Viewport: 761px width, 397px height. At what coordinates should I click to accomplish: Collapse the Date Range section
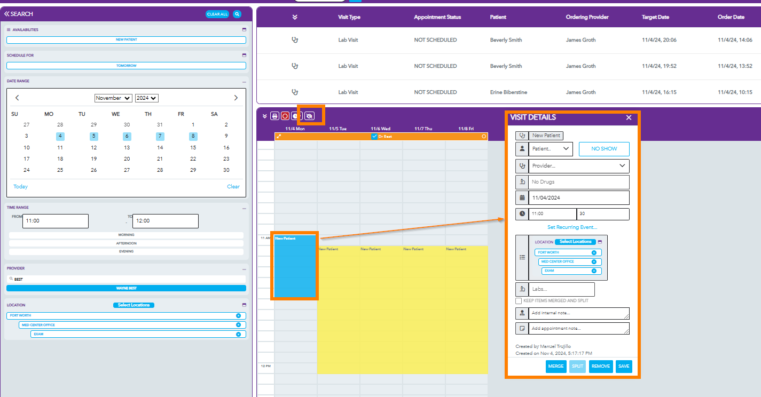(x=244, y=82)
